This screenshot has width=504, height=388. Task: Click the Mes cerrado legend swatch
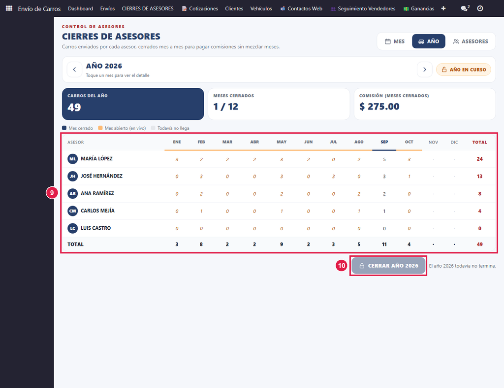pos(64,128)
